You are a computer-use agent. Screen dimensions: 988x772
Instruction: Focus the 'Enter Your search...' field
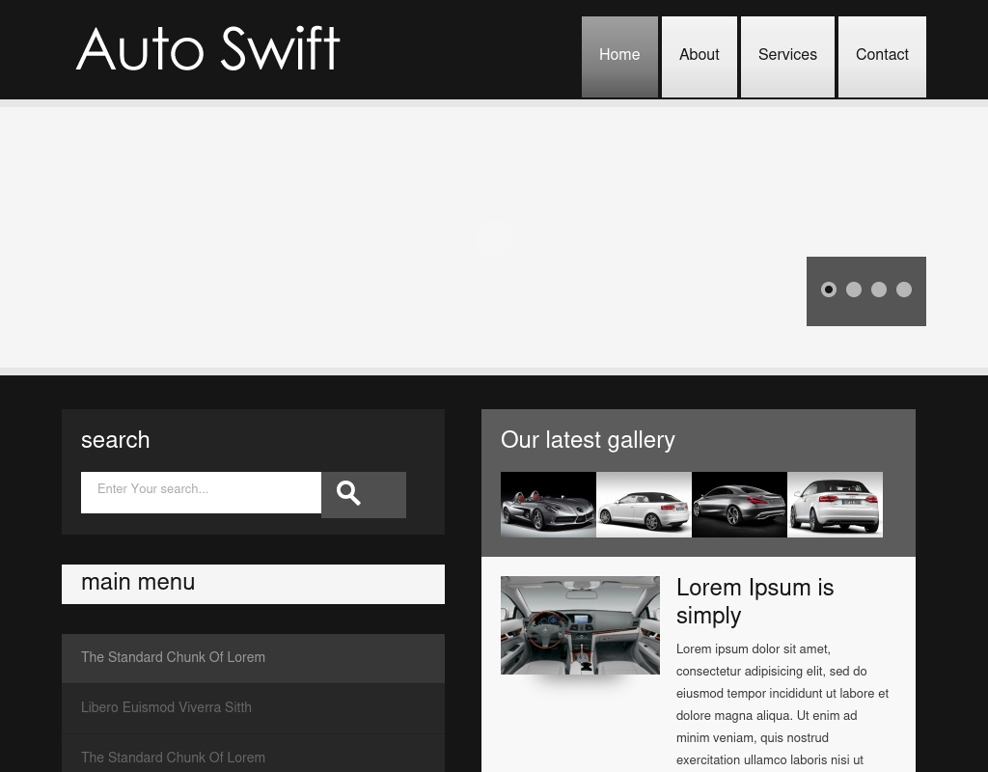pos(201,491)
